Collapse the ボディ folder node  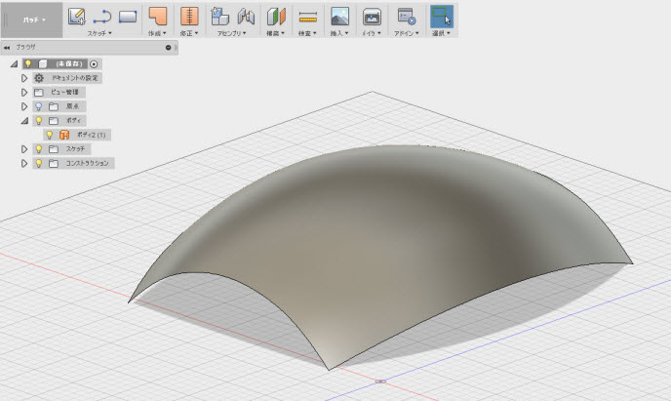point(24,121)
